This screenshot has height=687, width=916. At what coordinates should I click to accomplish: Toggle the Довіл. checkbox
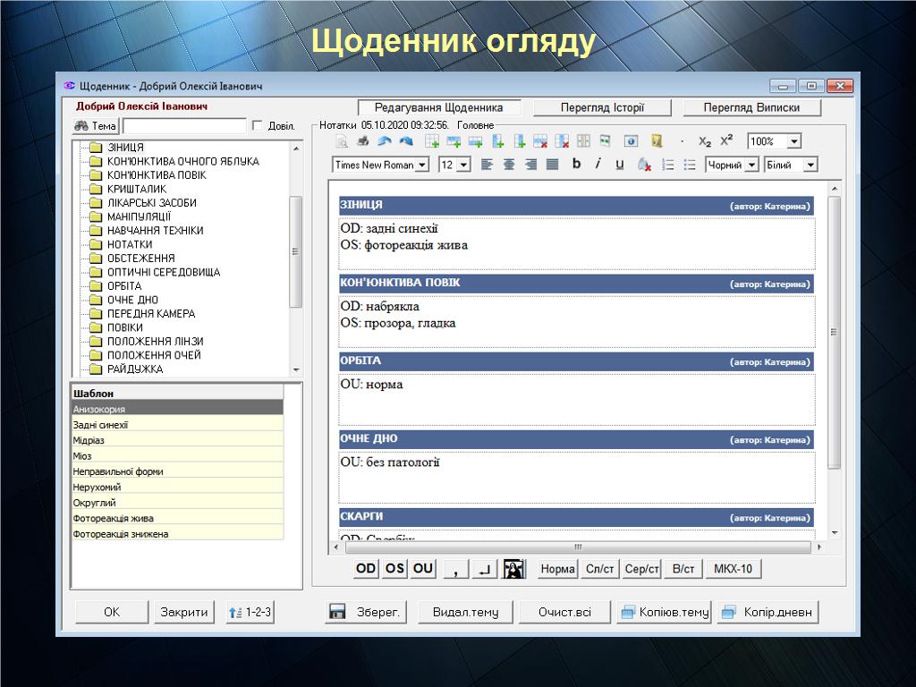tap(258, 126)
